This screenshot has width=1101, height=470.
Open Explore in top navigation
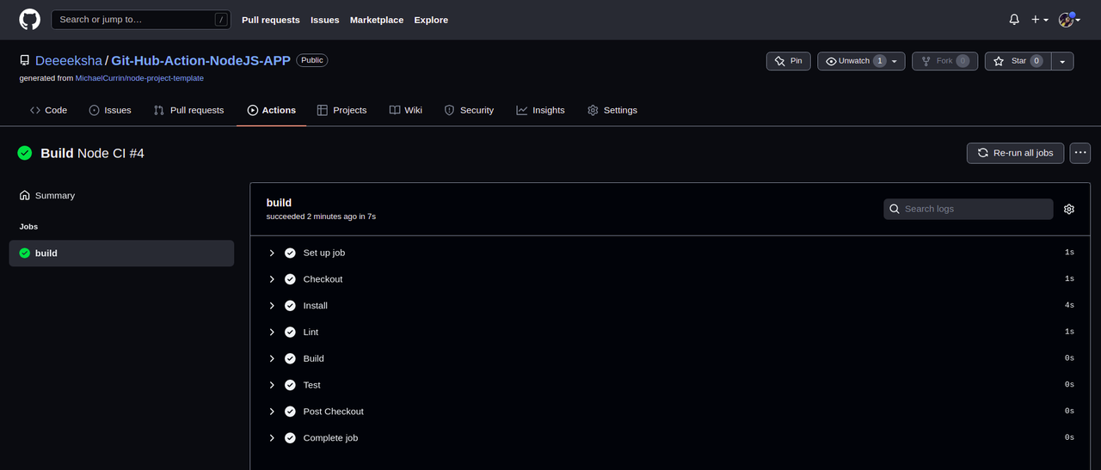pos(431,20)
